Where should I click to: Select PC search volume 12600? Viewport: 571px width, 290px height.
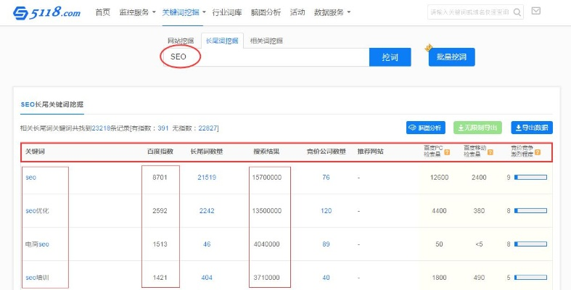click(x=439, y=177)
